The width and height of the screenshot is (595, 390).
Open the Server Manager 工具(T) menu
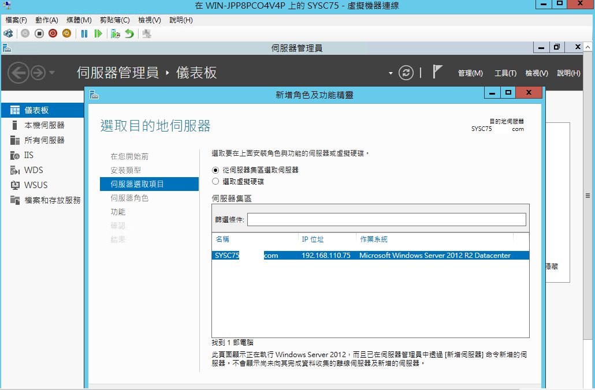coord(505,73)
